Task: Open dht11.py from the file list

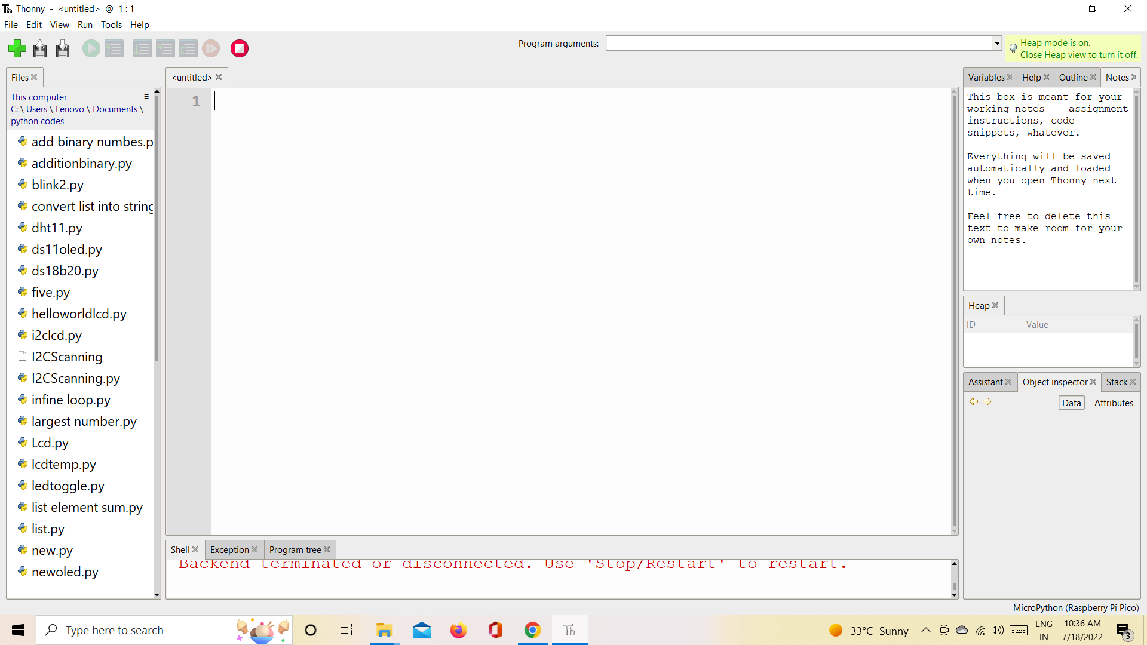Action: coord(57,228)
